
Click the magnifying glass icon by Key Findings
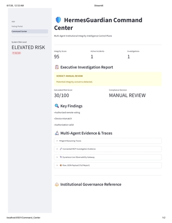click(x=57, y=106)
